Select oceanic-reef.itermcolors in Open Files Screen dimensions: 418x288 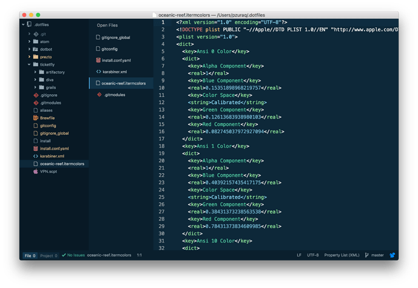tap(121, 83)
